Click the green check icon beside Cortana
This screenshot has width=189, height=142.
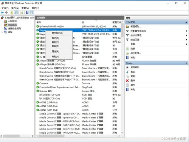[x=37, y=83]
